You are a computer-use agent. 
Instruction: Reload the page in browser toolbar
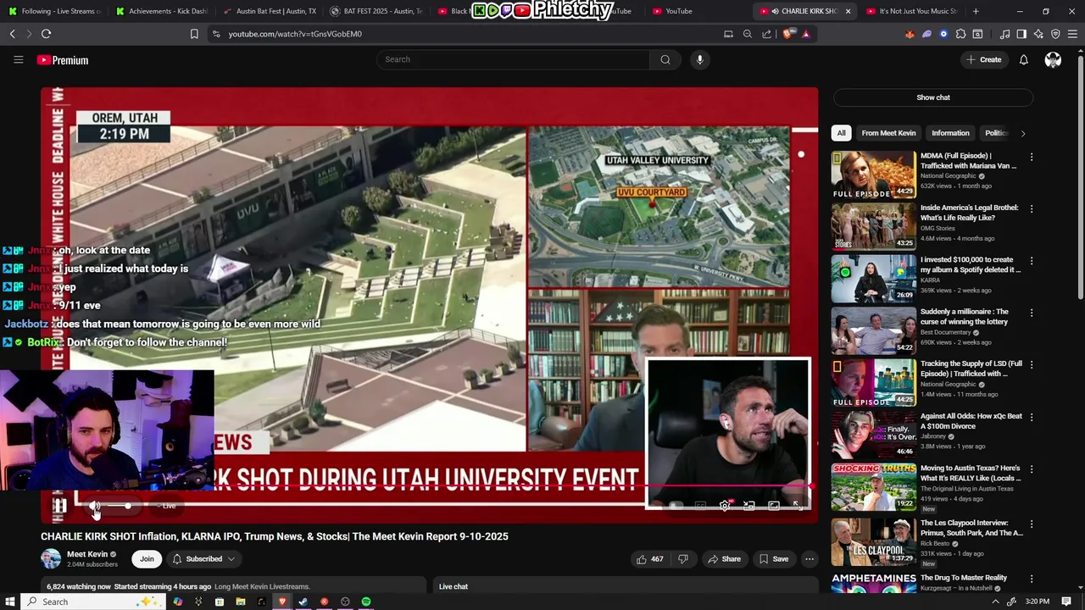pos(46,34)
